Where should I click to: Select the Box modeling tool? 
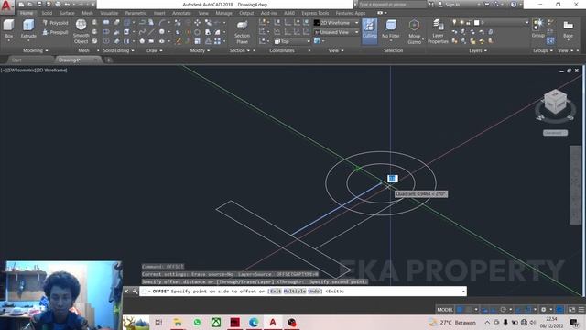pos(8,29)
